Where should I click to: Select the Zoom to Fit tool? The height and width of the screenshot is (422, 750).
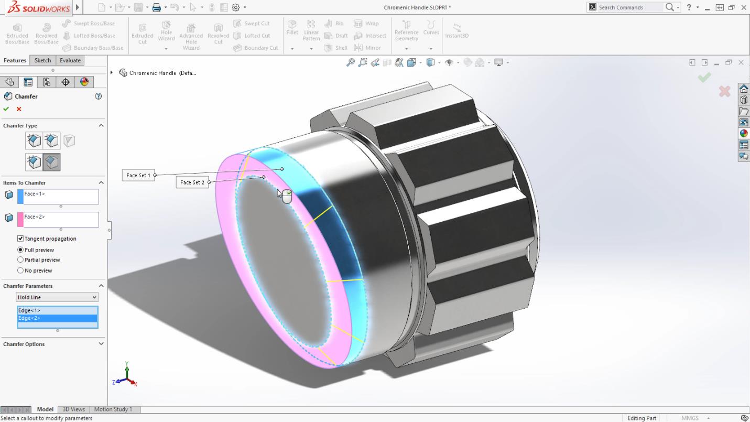click(351, 62)
